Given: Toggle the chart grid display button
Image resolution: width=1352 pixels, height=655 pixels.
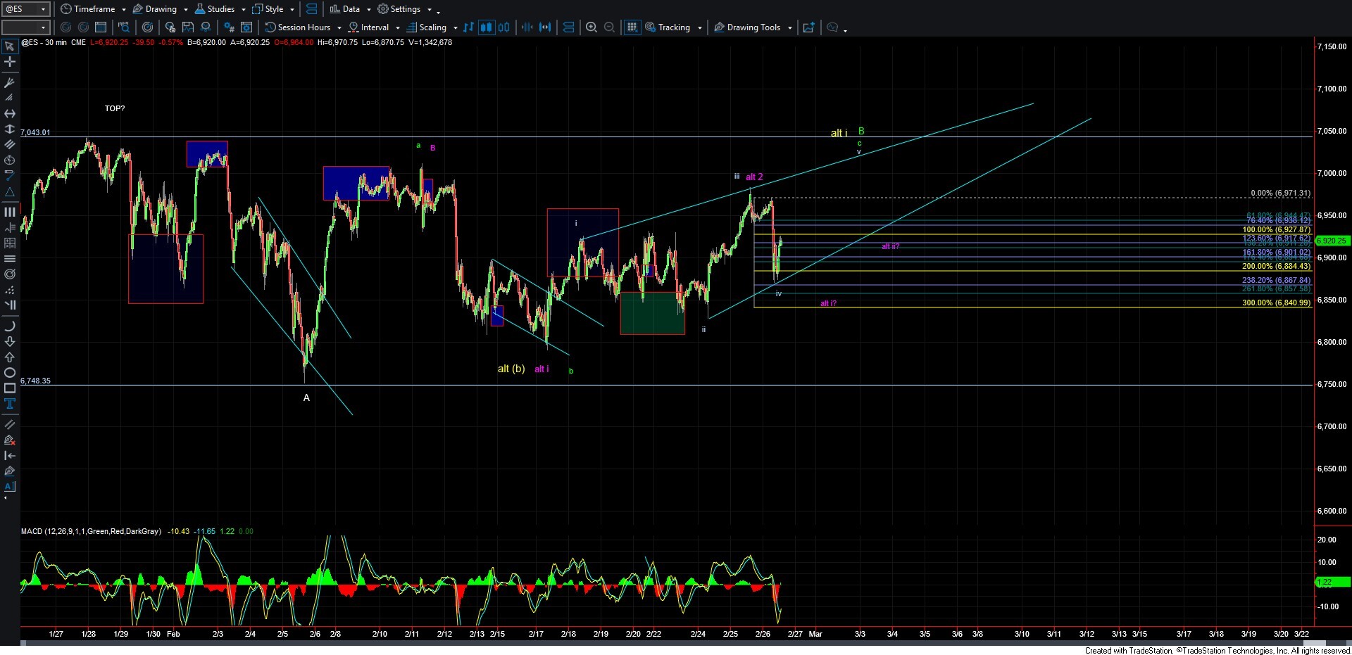Looking at the screenshot, I should pos(632,27).
